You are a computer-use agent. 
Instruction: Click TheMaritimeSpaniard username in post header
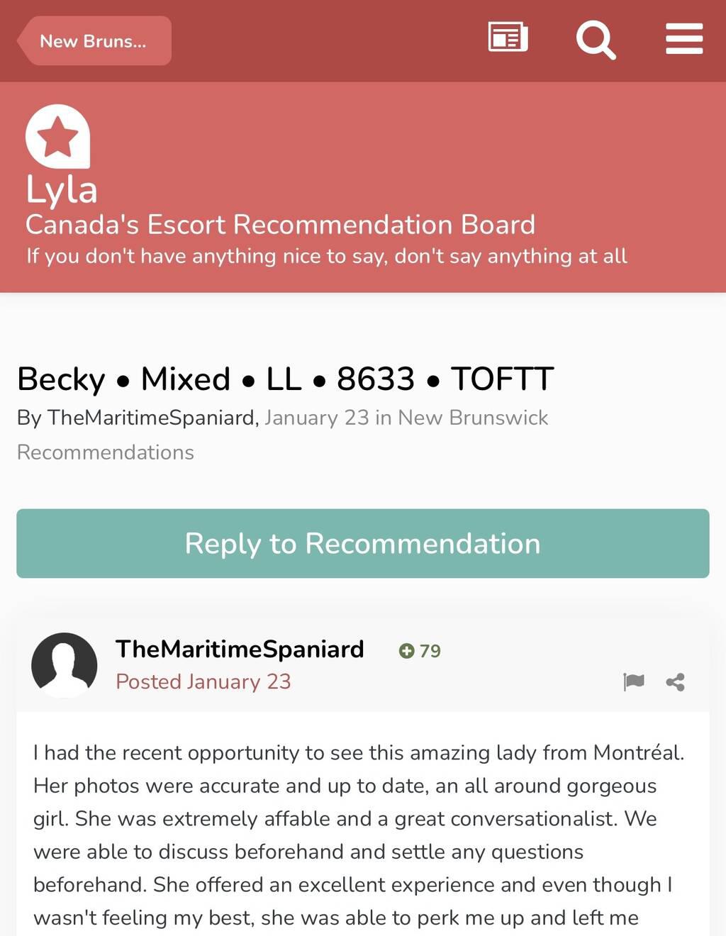(x=240, y=649)
